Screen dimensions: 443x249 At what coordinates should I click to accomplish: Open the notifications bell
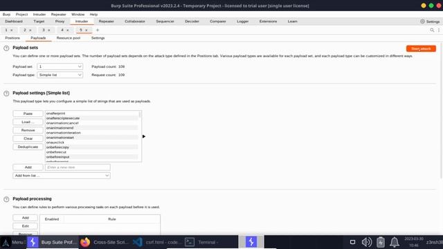[x=395, y=242]
